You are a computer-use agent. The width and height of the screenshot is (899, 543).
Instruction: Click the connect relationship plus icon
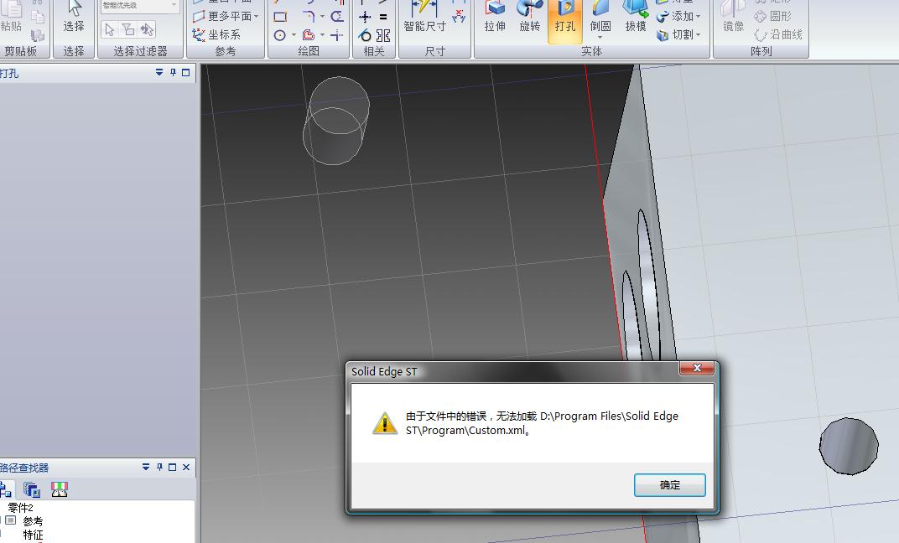click(x=365, y=18)
